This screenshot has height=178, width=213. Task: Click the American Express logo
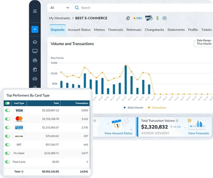click(19, 128)
